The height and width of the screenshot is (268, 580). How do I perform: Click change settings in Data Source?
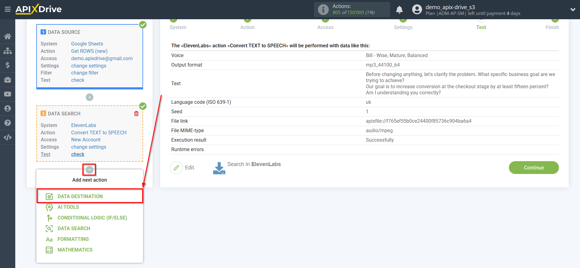89,66
